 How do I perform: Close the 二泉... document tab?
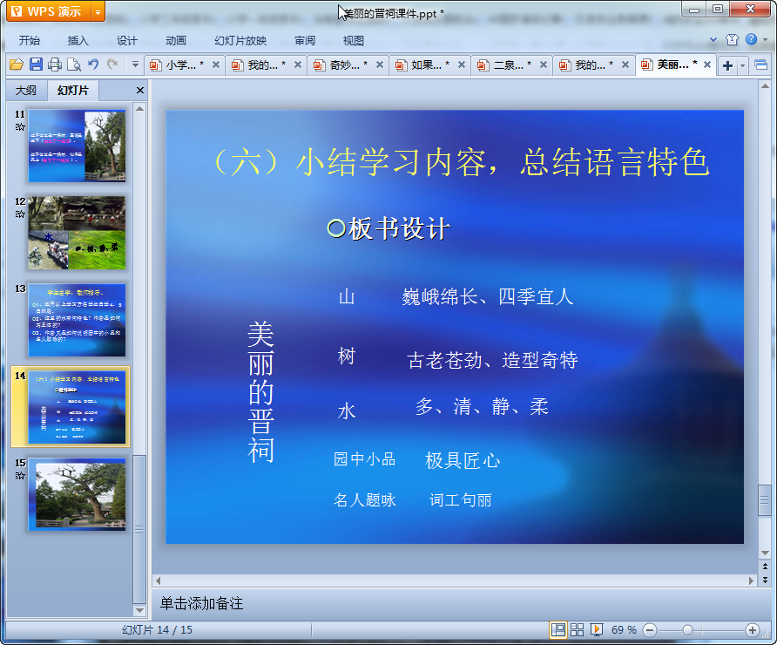click(543, 65)
